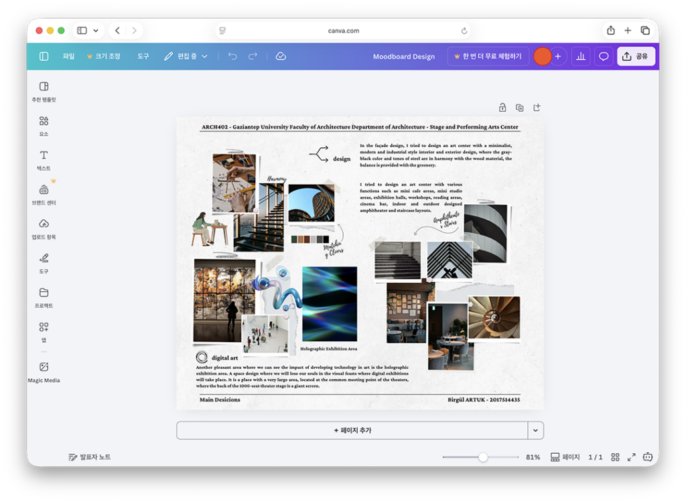Select the 텍스트 tool in the sidebar

[x=44, y=159]
